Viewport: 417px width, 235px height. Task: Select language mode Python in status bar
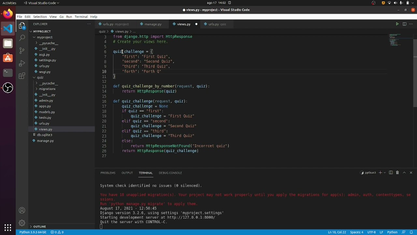click(392, 232)
